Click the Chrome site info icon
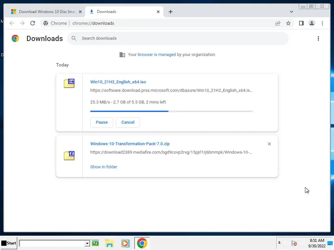Screen dimensions: 334x250 (x=46, y=23)
